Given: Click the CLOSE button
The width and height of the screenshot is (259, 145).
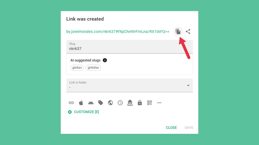Looking at the screenshot, I should (x=171, y=128).
